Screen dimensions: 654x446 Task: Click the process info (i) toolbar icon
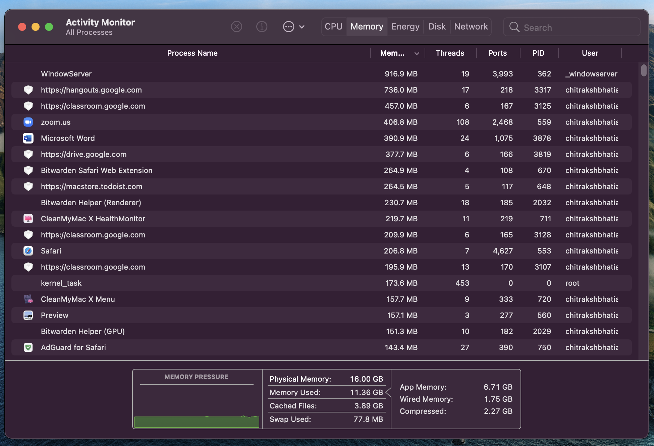click(262, 26)
